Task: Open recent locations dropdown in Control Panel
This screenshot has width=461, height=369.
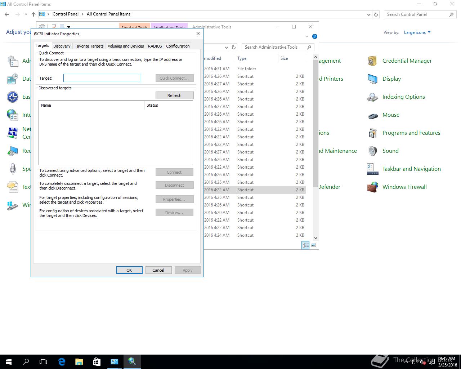Action: (x=26, y=14)
